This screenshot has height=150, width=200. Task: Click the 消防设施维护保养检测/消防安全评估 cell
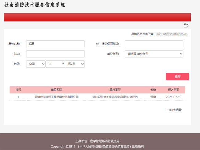pyautogui.click(x=115, y=97)
